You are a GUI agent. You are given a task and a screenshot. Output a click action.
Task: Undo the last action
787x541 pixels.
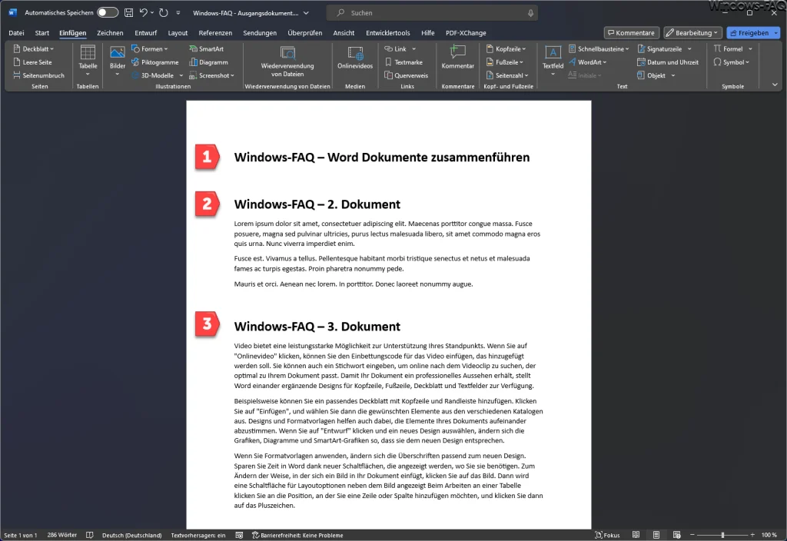click(143, 12)
